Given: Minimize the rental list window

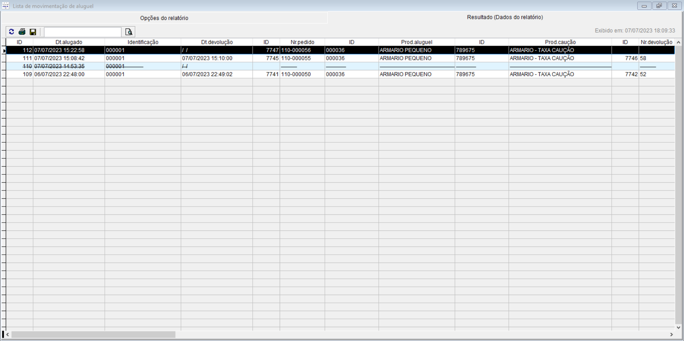Looking at the screenshot, I should 644,6.
